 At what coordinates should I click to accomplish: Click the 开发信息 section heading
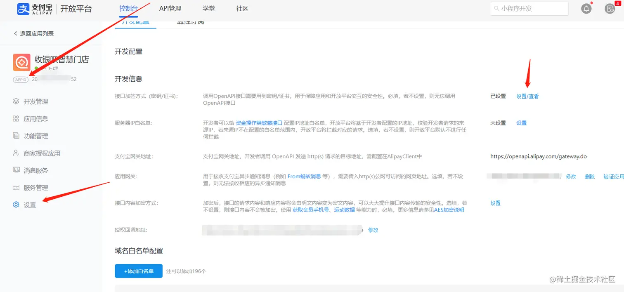(129, 79)
